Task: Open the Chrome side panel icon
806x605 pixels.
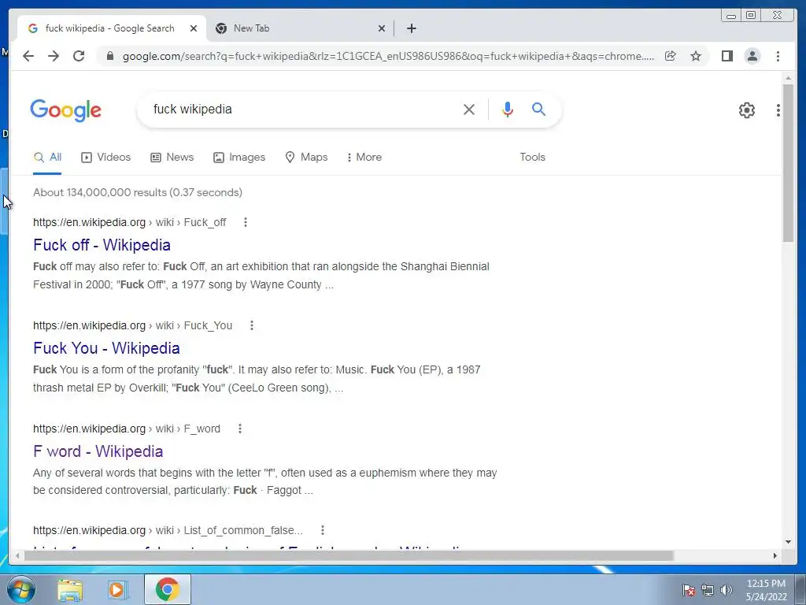Action: (x=727, y=56)
